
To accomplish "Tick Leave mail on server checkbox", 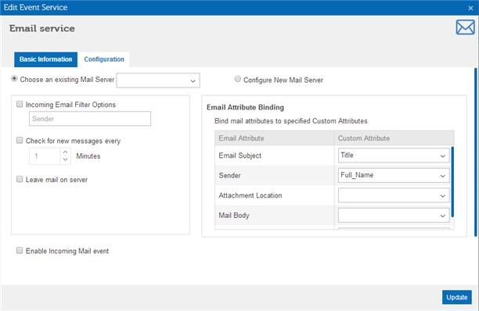I will click(x=20, y=179).
